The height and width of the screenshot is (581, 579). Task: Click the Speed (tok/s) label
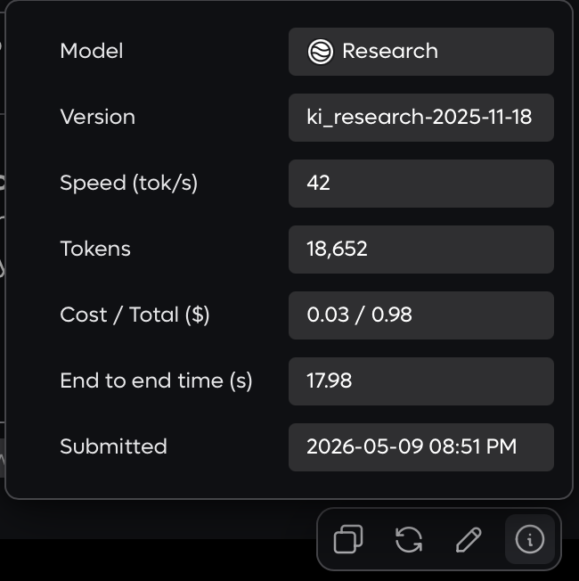click(x=129, y=184)
